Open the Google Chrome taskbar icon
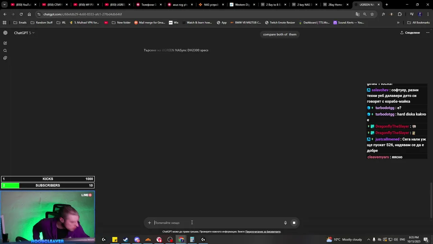 pos(181,240)
